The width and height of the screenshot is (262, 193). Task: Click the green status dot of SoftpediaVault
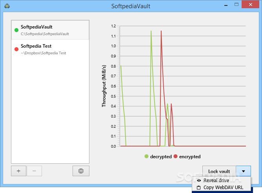click(16, 30)
